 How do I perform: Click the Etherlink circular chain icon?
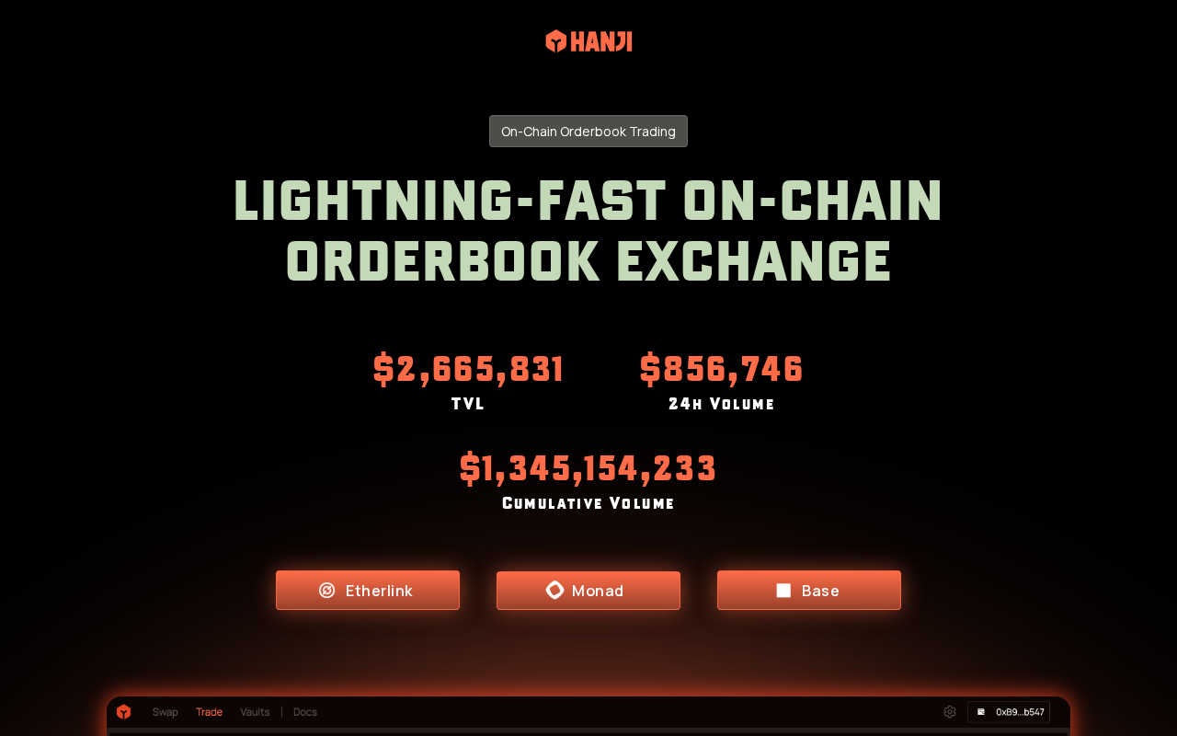coord(326,591)
